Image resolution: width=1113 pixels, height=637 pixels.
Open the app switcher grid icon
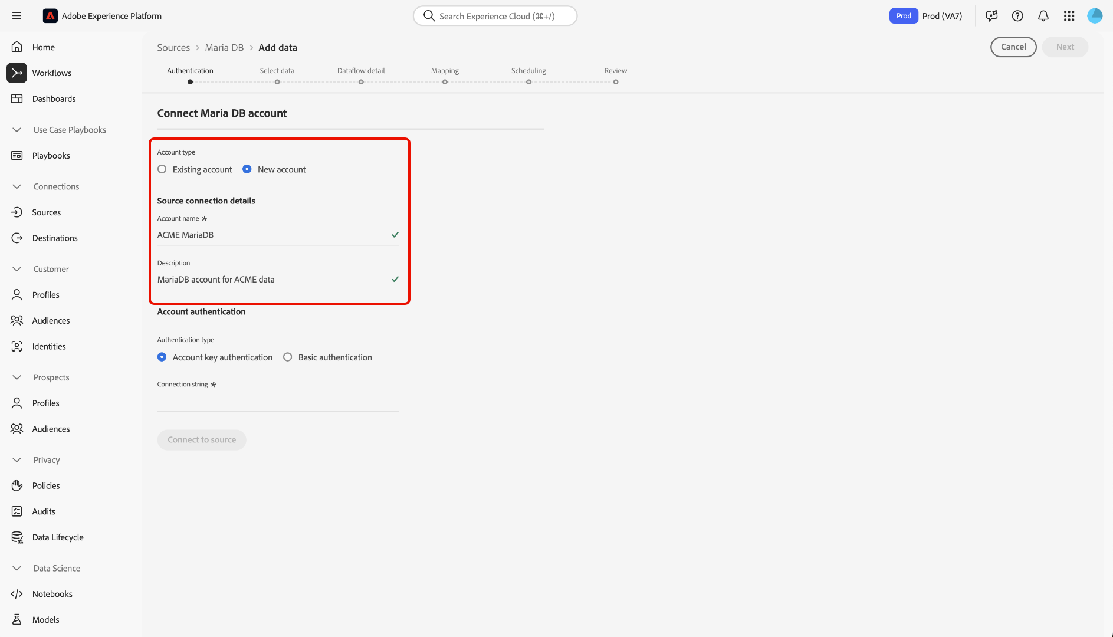(1069, 16)
